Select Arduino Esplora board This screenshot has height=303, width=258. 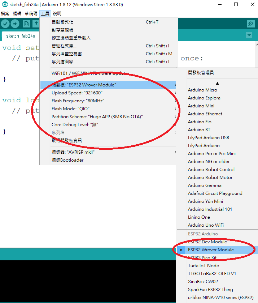coord(217,98)
